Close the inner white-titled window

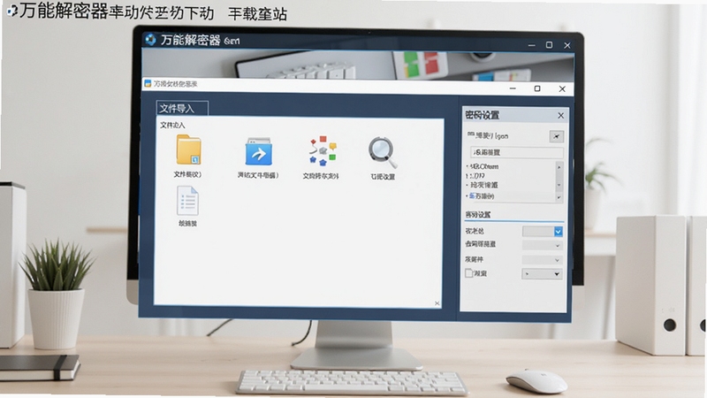[x=562, y=89]
